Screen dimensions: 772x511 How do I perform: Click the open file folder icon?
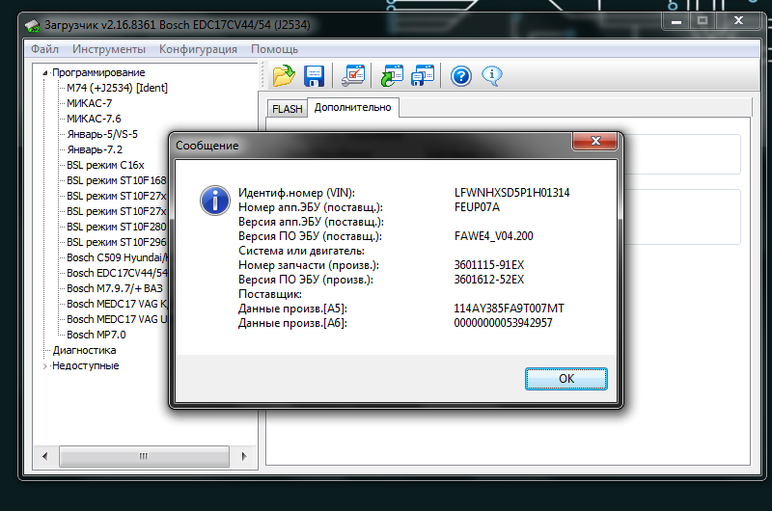(x=283, y=75)
